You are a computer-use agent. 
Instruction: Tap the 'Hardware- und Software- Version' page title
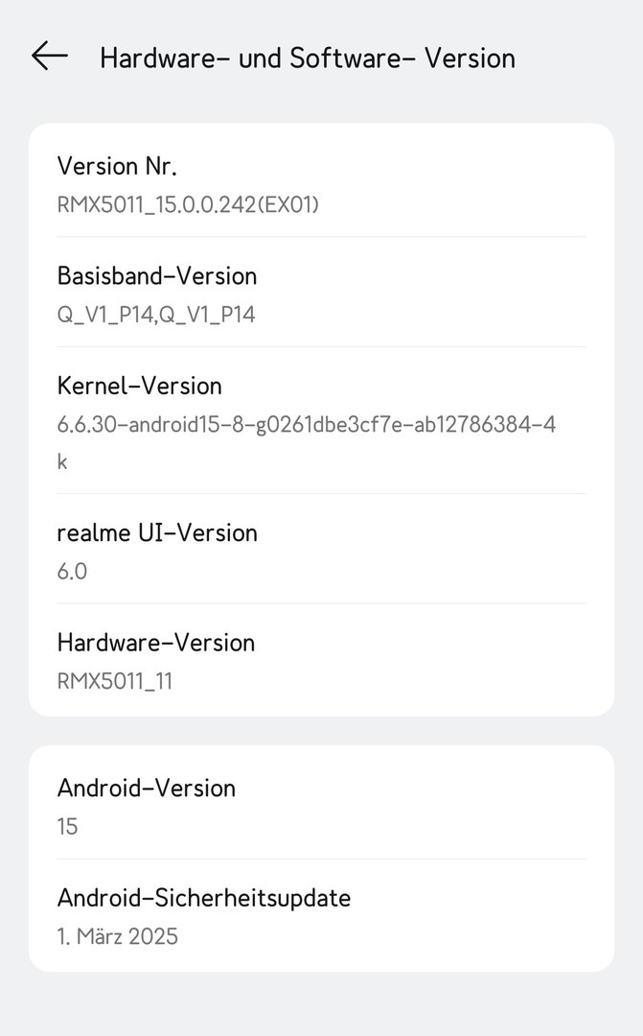point(307,58)
